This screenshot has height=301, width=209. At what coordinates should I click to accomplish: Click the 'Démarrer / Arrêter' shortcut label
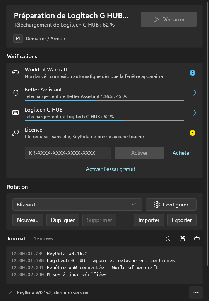[46, 39]
